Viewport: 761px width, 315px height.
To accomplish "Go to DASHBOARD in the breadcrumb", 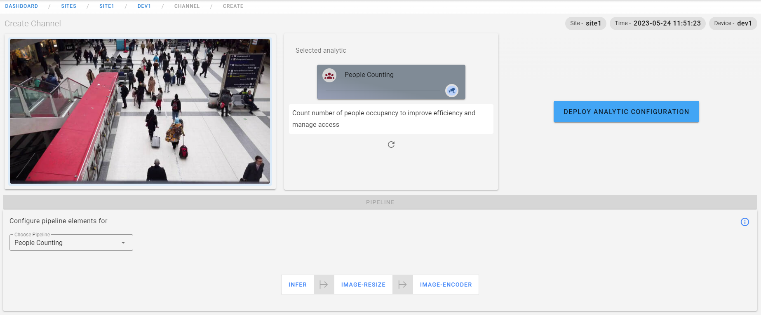I will (x=21, y=6).
